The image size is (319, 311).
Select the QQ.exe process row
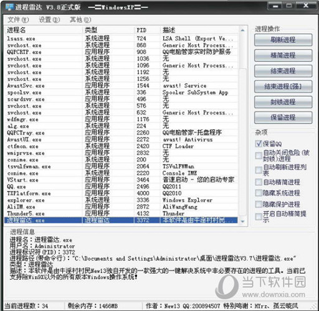coord(121,187)
